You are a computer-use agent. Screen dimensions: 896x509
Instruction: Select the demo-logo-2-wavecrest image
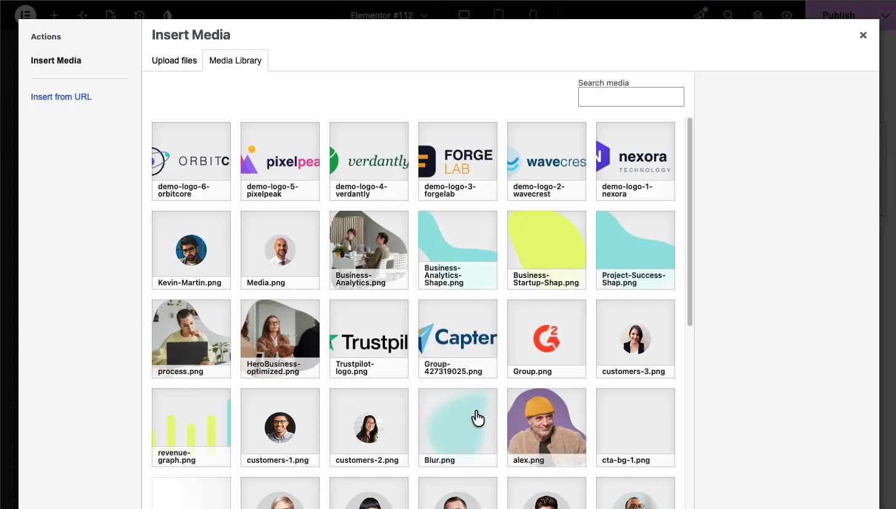[547, 161]
